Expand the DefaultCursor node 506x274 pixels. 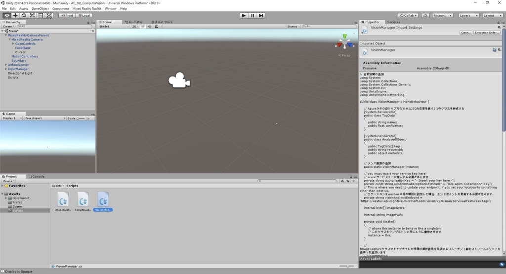point(6,65)
